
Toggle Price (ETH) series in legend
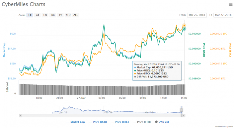(142, 122)
